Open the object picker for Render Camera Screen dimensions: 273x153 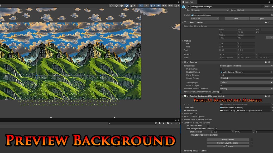coord(271,72)
